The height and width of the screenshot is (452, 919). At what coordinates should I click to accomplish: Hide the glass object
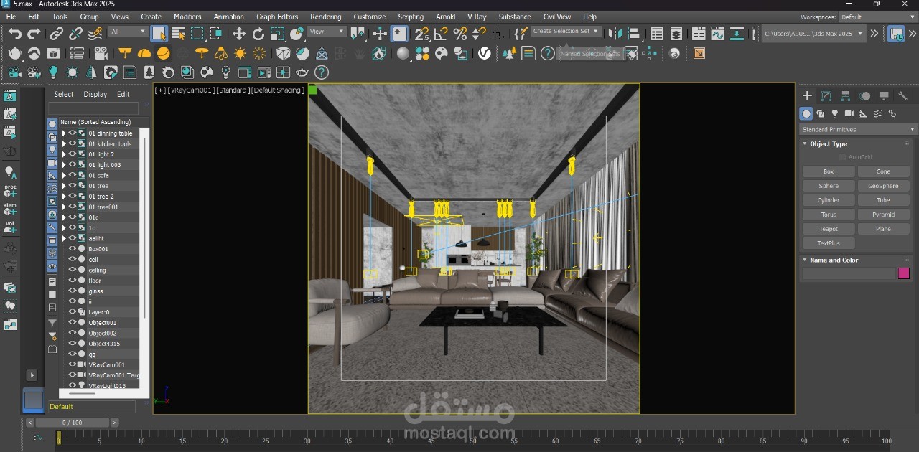coord(72,291)
